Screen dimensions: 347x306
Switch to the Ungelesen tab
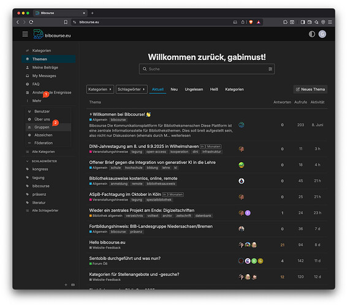coord(194,89)
